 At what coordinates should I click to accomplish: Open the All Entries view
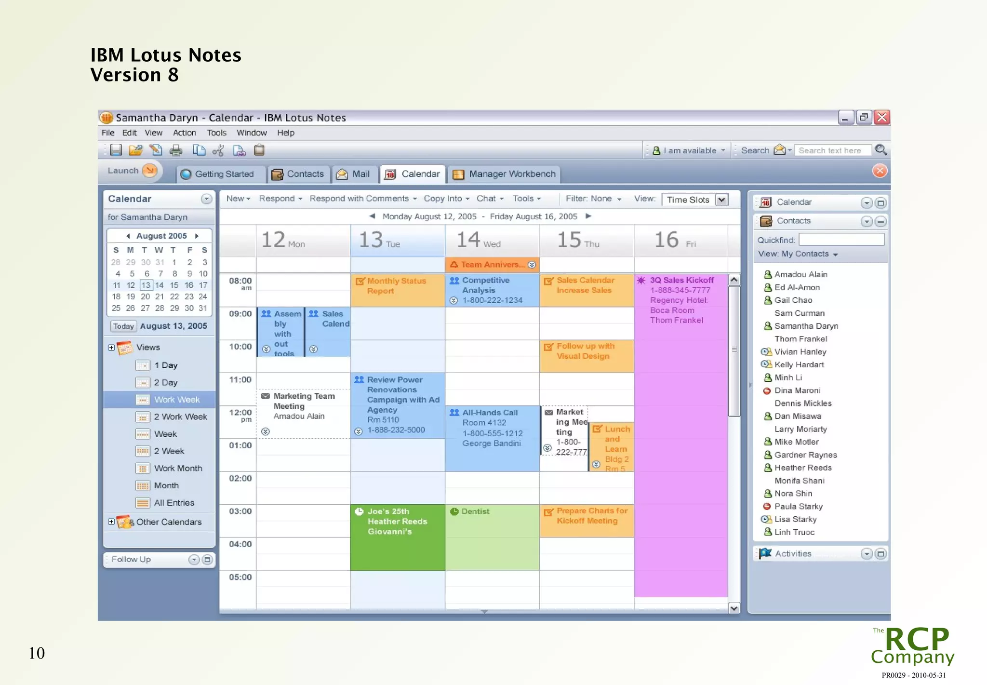[165, 503]
